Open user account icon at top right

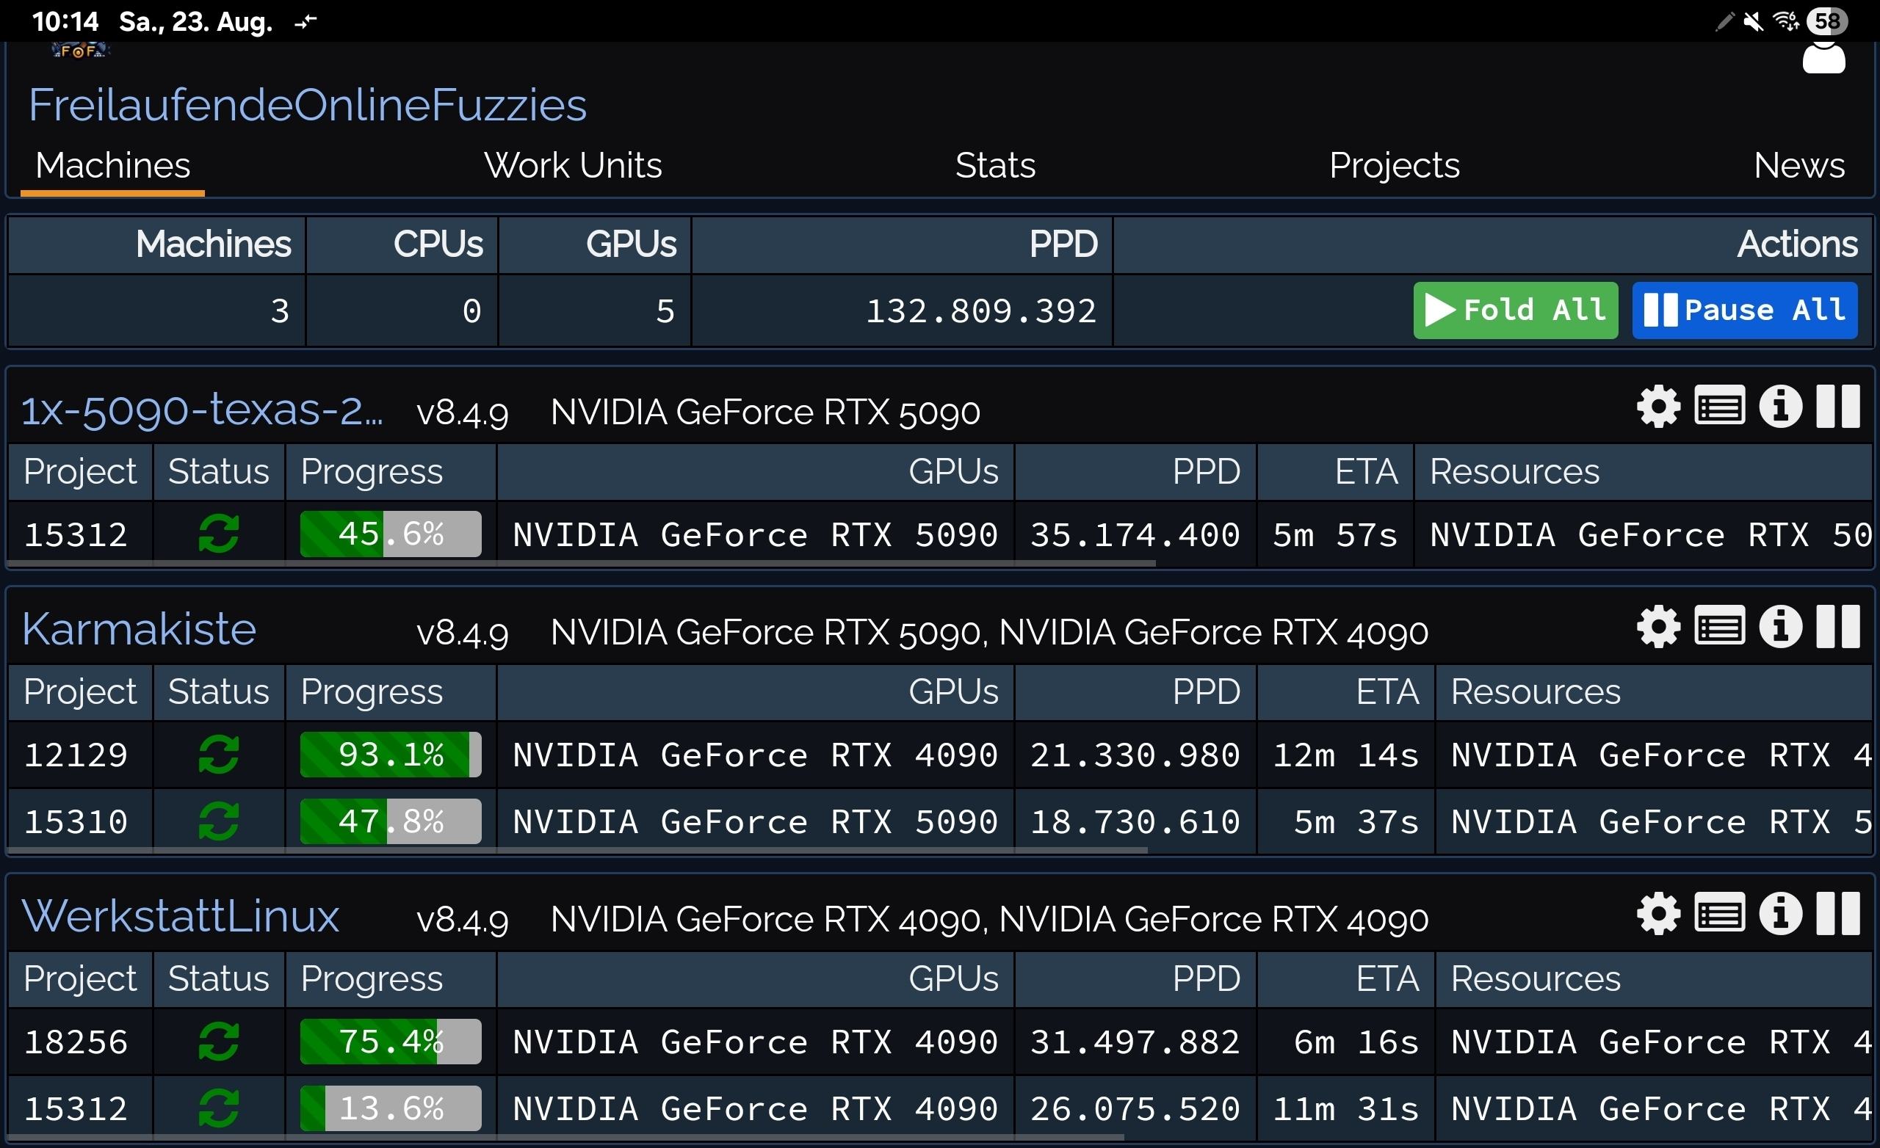(1823, 59)
